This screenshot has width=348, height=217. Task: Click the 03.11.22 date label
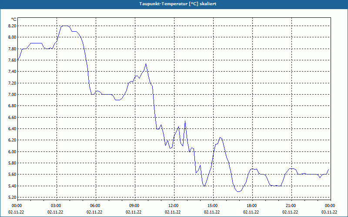coord(329,212)
